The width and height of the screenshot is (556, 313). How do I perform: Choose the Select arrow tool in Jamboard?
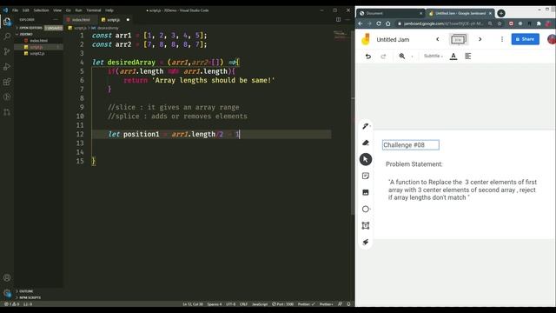point(366,159)
